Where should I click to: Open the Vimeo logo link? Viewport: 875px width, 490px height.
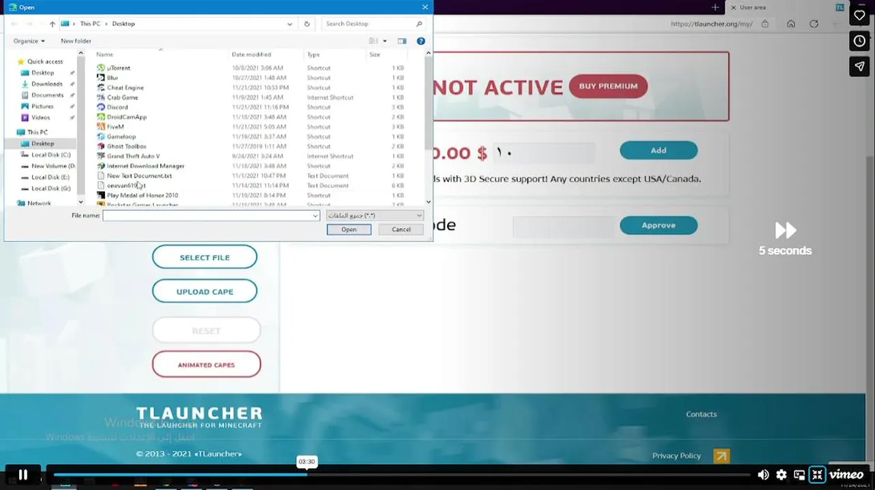pos(846,475)
